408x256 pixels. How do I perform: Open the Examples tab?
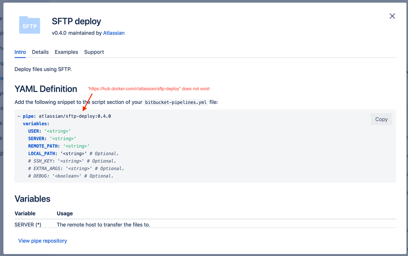(66, 52)
